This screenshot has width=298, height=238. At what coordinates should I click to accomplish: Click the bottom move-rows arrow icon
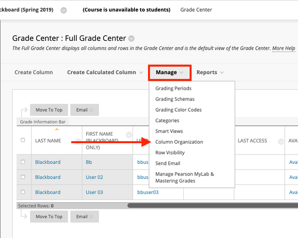coord(23,216)
